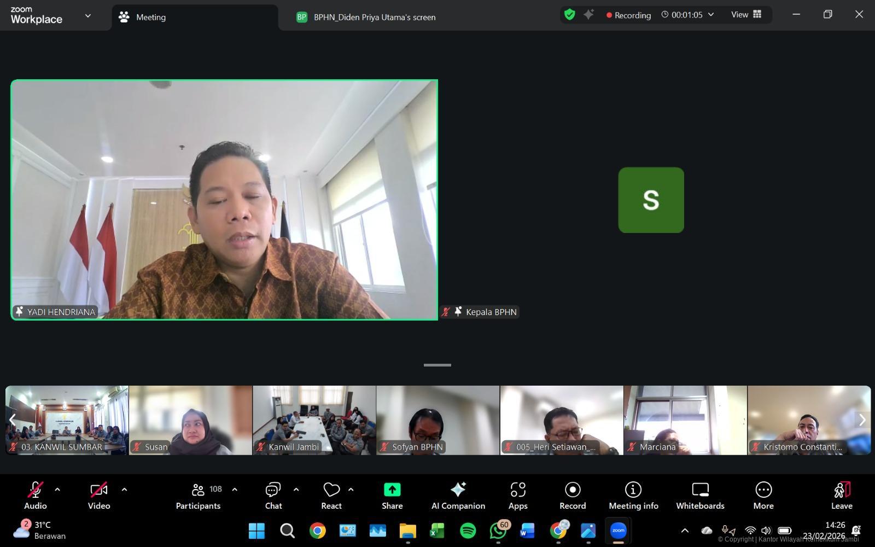Expand the Participants list chevron
The width and height of the screenshot is (875, 547).
click(235, 489)
